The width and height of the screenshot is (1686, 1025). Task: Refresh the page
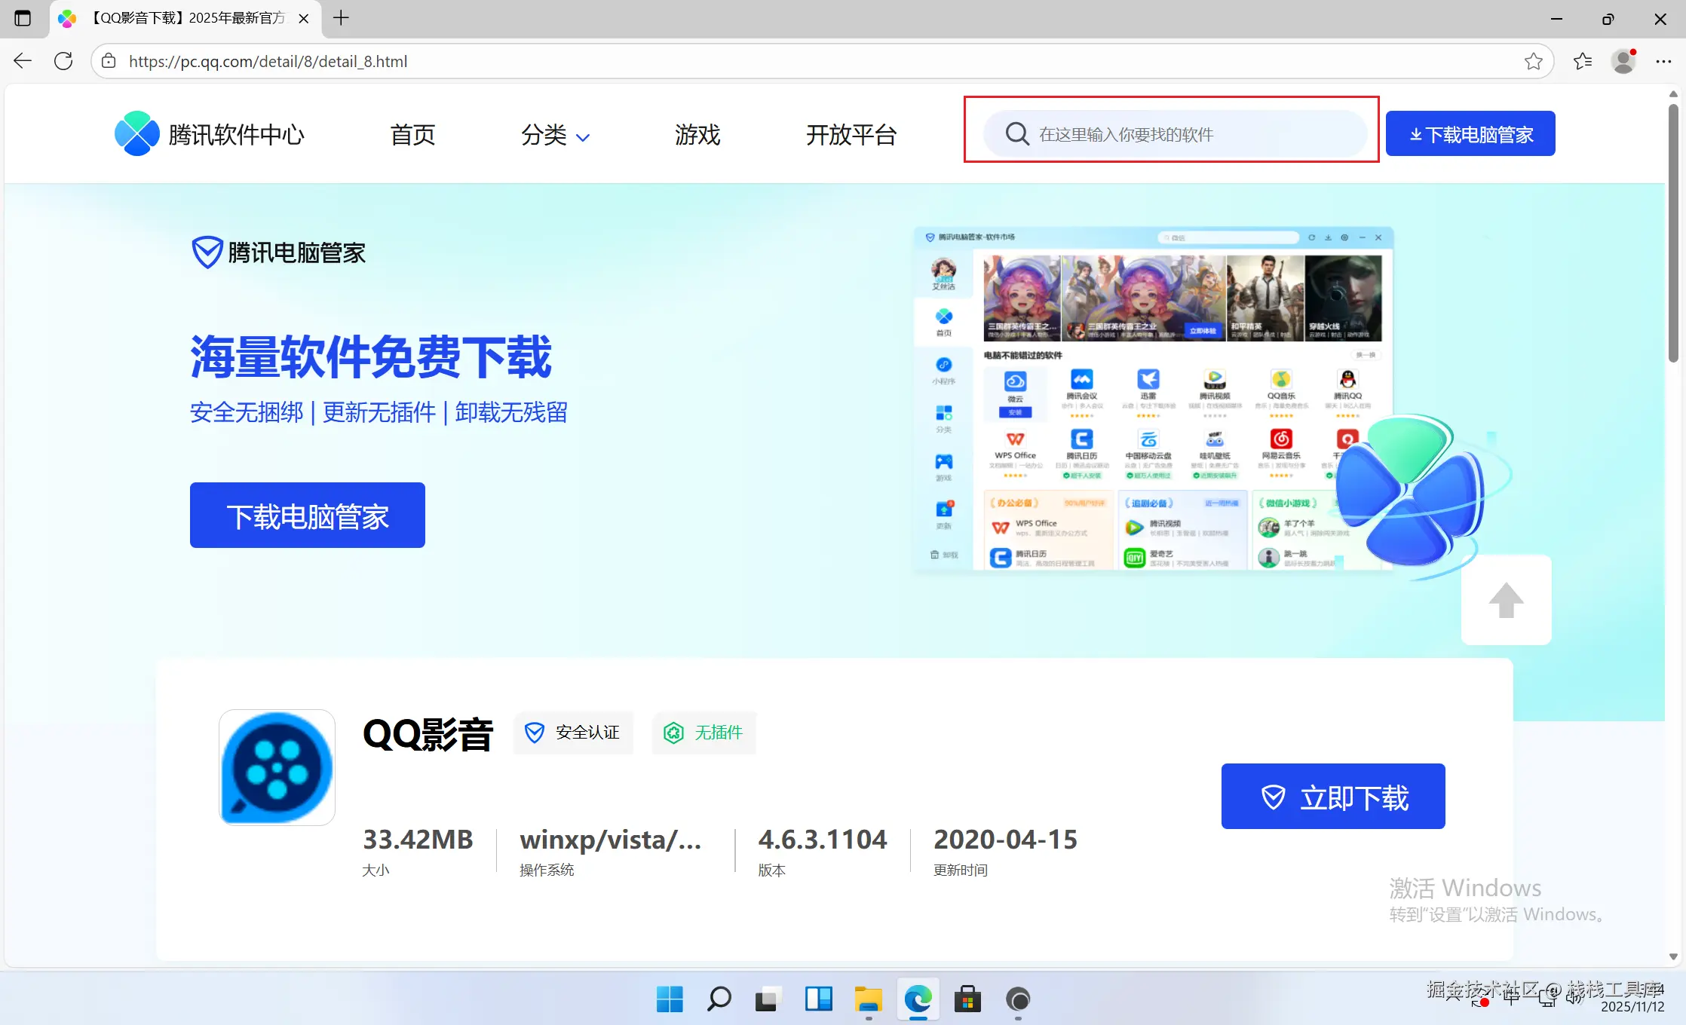tap(63, 61)
